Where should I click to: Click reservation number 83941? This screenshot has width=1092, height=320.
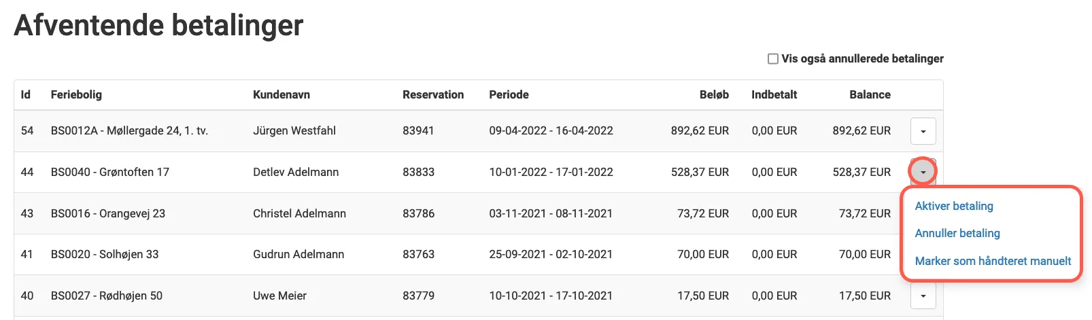(418, 130)
